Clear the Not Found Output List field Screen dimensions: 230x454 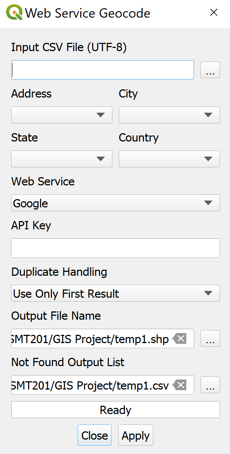180,385
